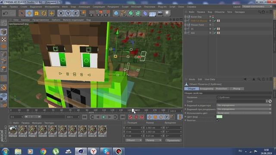Click the Make Editable icon in left sidebar

point(4,23)
